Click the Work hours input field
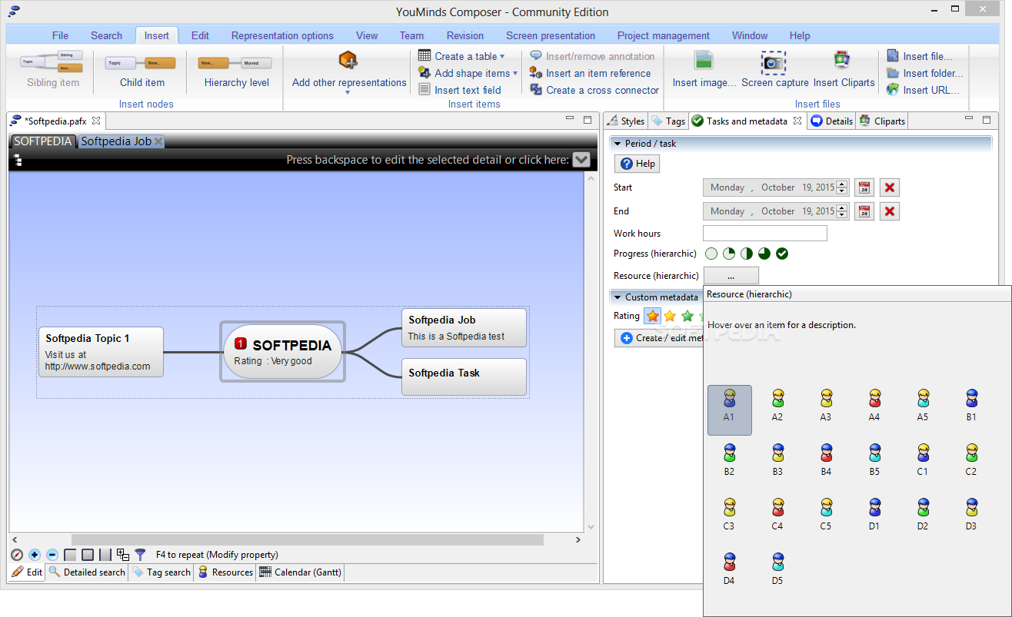This screenshot has width=1012, height=617. [x=765, y=234]
